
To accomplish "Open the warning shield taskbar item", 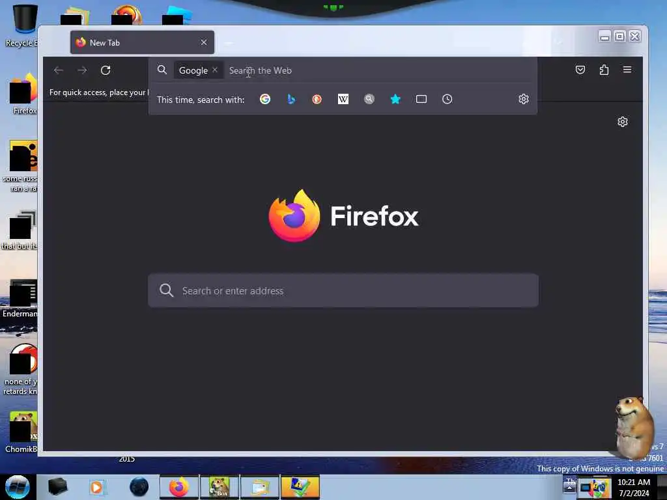I will (300, 487).
